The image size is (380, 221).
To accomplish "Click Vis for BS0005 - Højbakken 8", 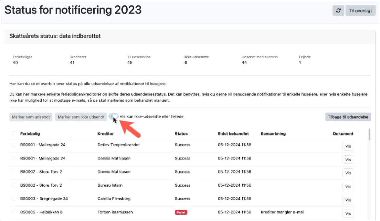I will pyautogui.click(x=348, y=213).
